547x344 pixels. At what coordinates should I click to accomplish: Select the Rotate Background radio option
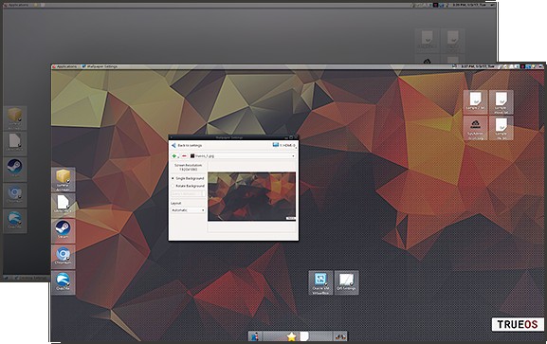point(188,186)
